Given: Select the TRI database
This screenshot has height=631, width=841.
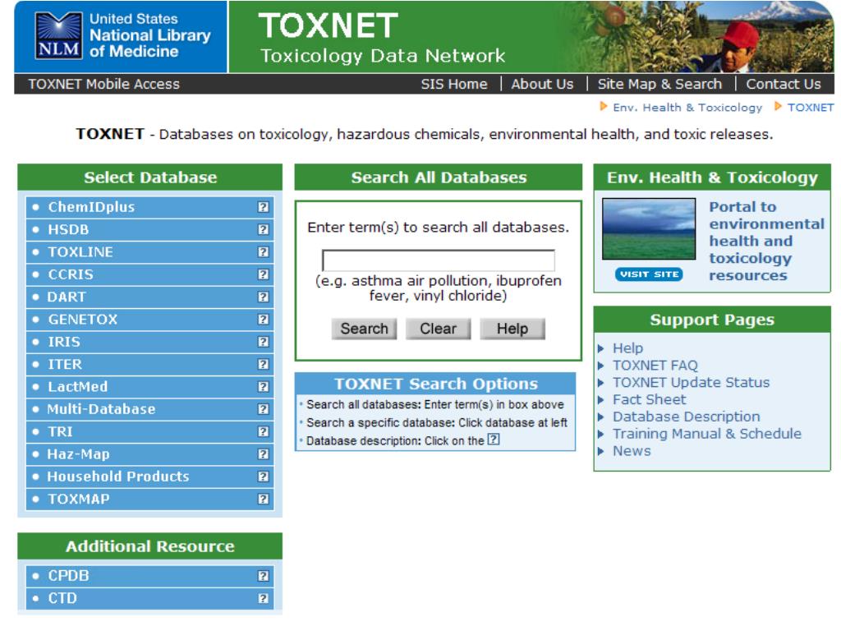Looking at the screenshot, I should (60, 431).
